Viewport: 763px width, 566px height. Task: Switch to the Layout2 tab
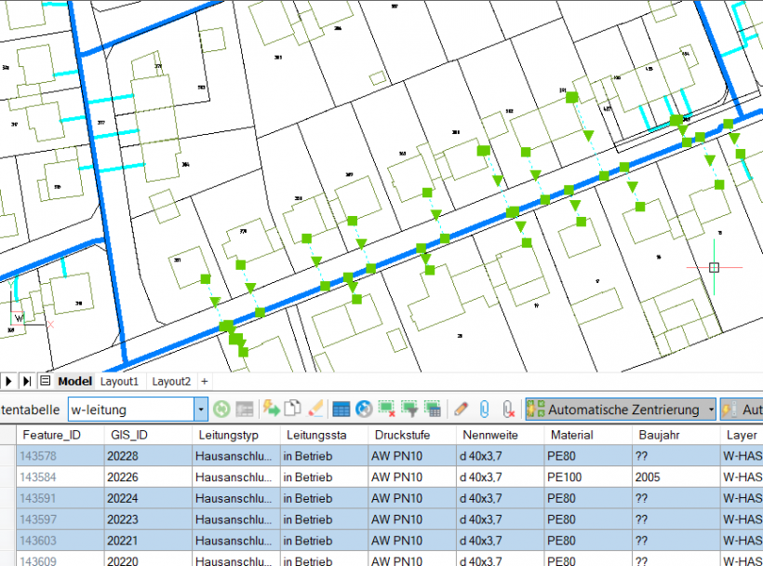tap(171, 381)
